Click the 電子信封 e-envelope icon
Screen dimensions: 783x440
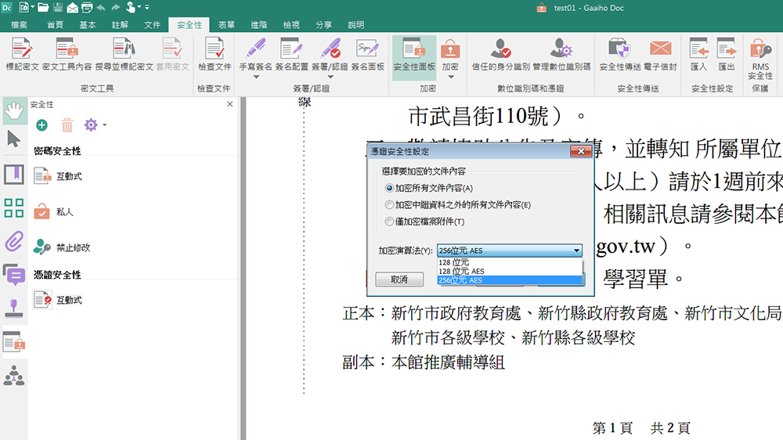[660, 49]
